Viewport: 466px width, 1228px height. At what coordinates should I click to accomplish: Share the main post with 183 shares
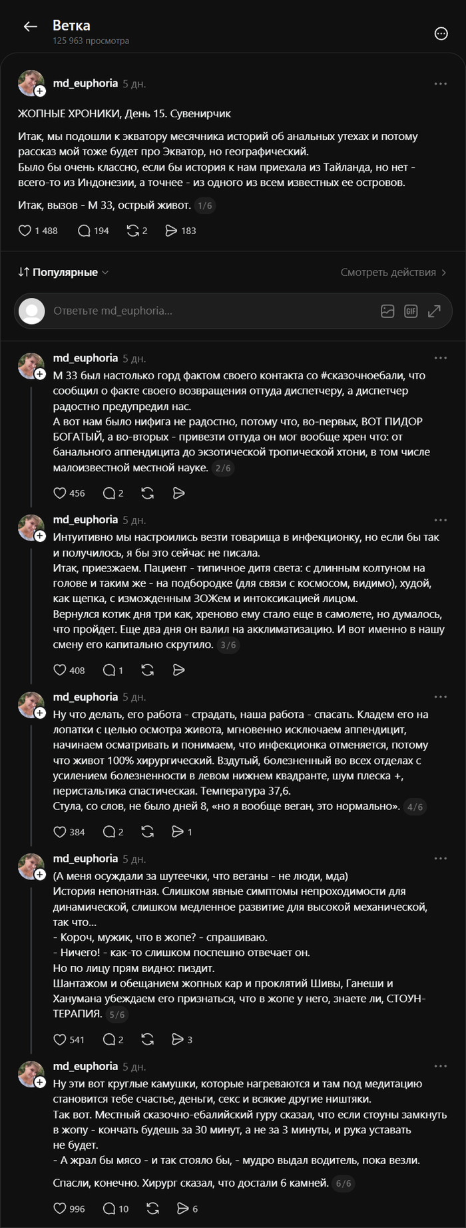pos(180,231)
